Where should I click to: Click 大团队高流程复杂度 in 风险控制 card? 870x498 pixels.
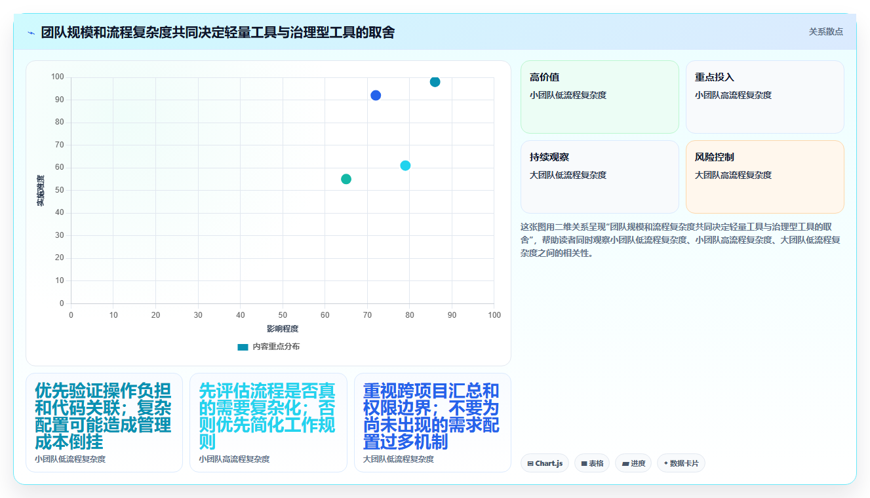tap(734, 175)
